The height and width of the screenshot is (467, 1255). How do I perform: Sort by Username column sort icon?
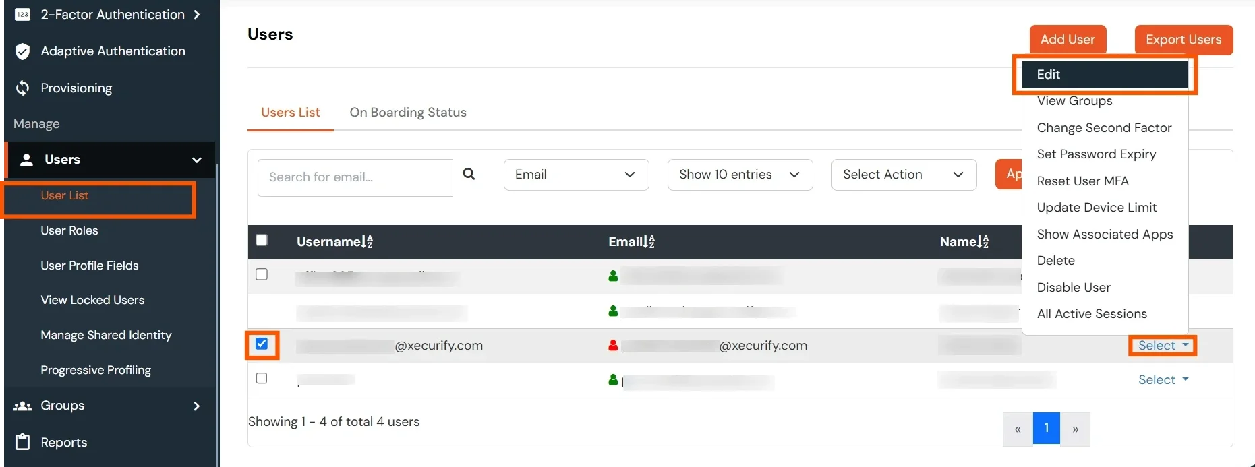pyautogui.click(x=367, y=241)
